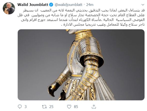Click the like count 85
The height and width of the screenshot is (111, 147).
(x=76, y=107)
